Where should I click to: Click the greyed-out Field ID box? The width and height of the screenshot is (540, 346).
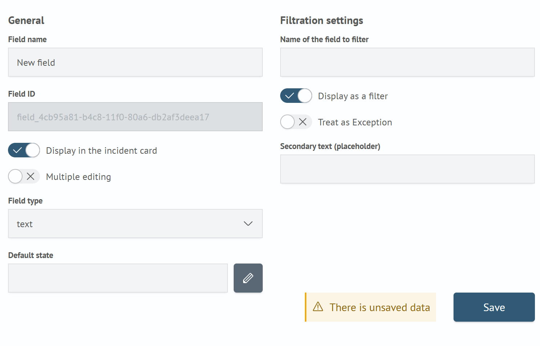click(x=135, y=117)
